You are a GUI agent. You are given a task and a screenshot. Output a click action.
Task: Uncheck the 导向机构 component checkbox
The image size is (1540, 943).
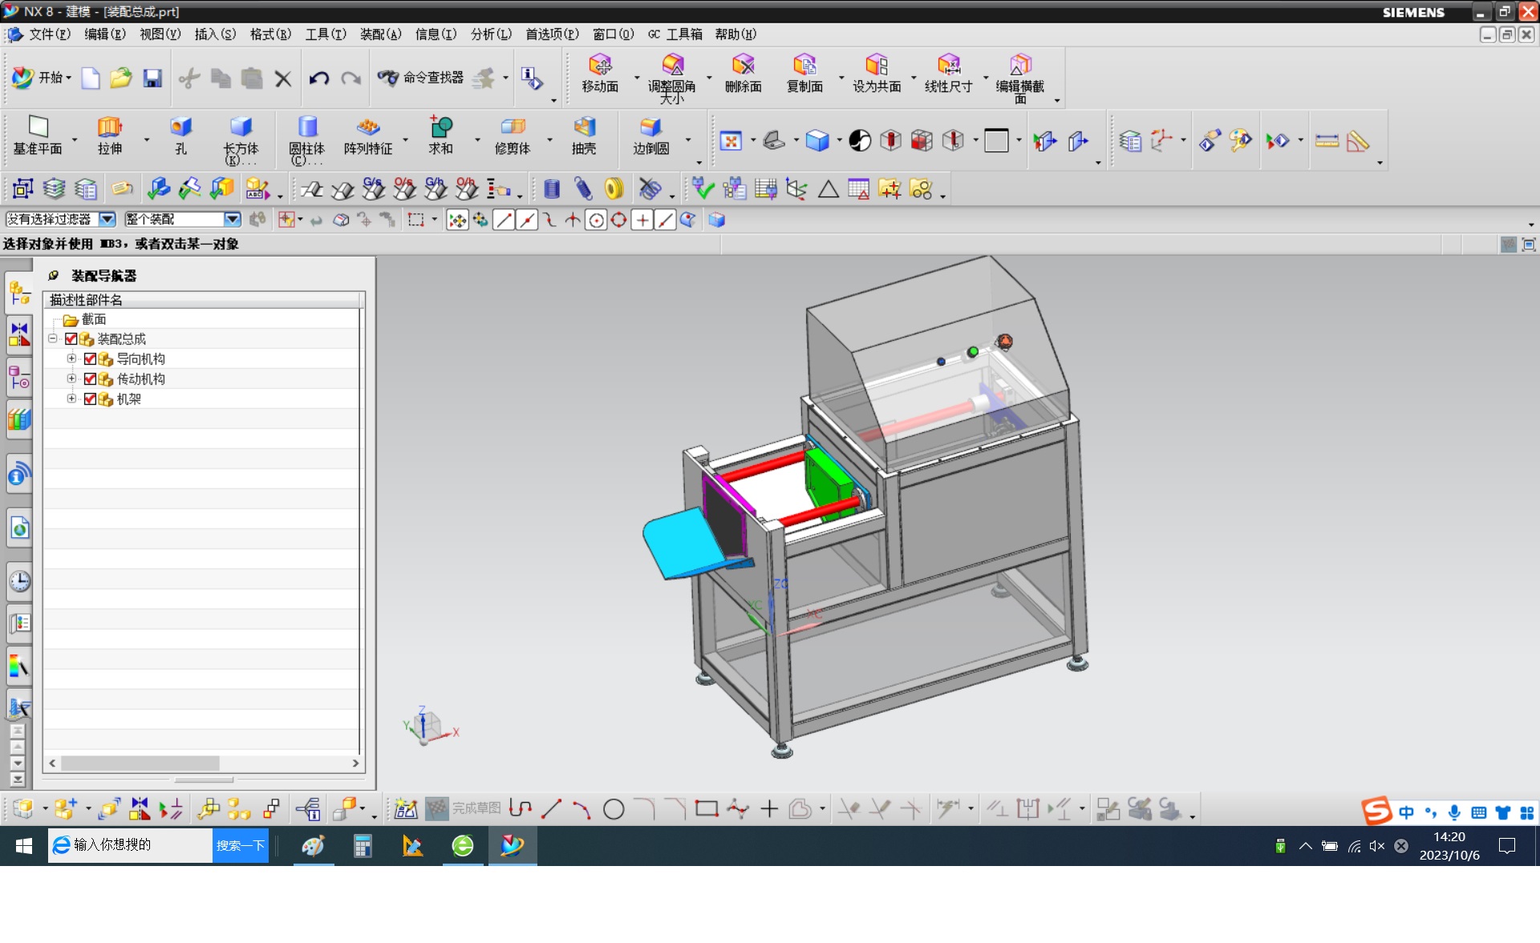pos(90,359)
